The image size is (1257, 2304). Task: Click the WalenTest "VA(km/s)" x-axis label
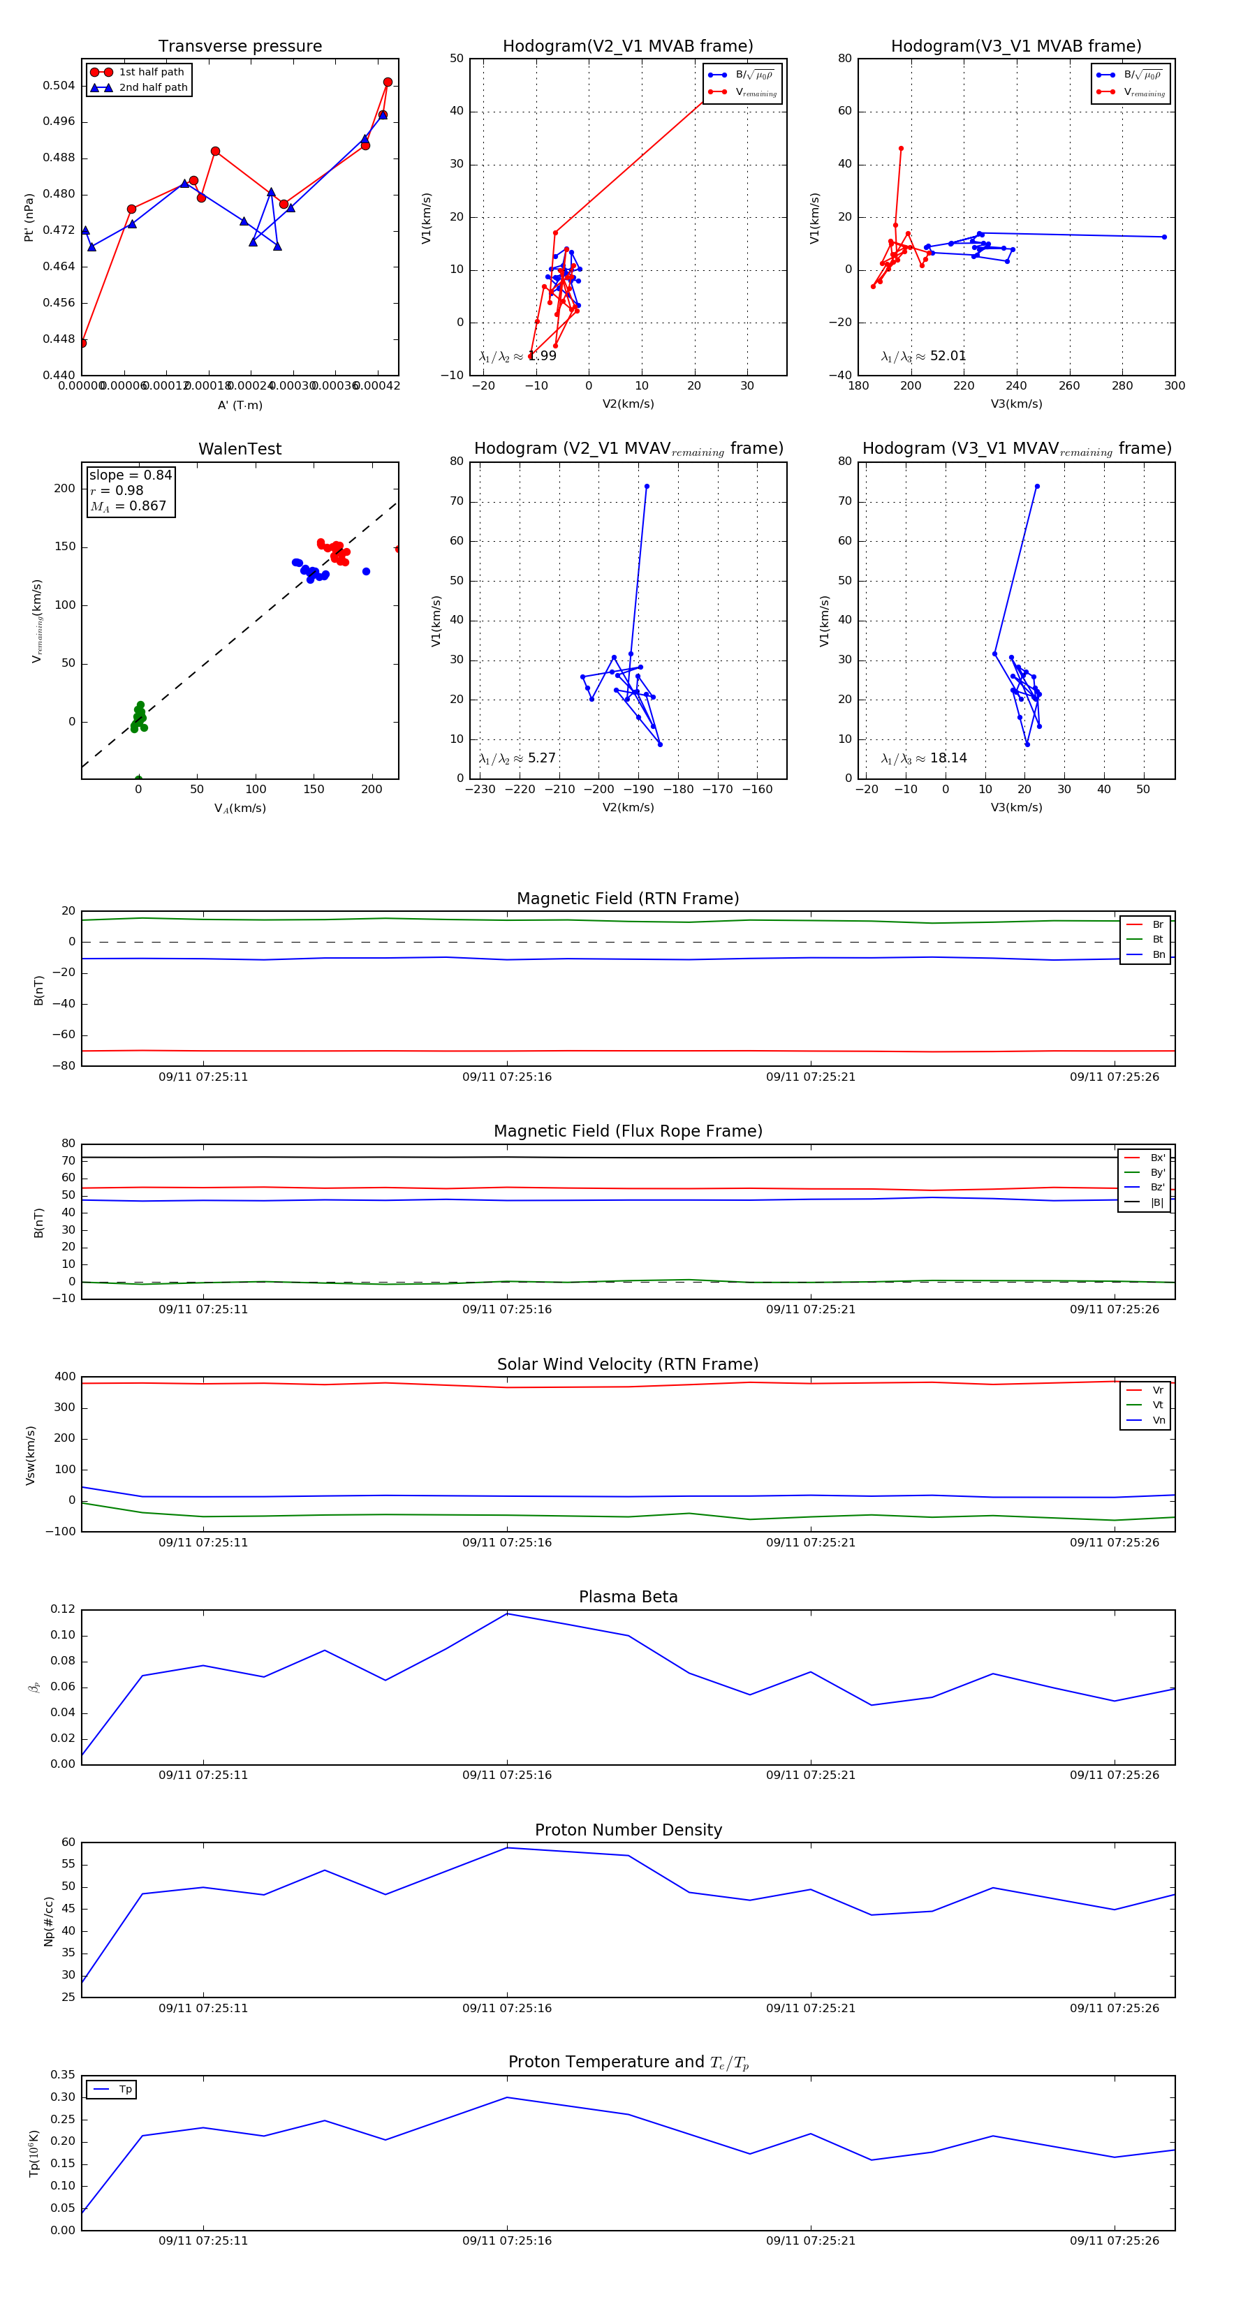point(240,808)
